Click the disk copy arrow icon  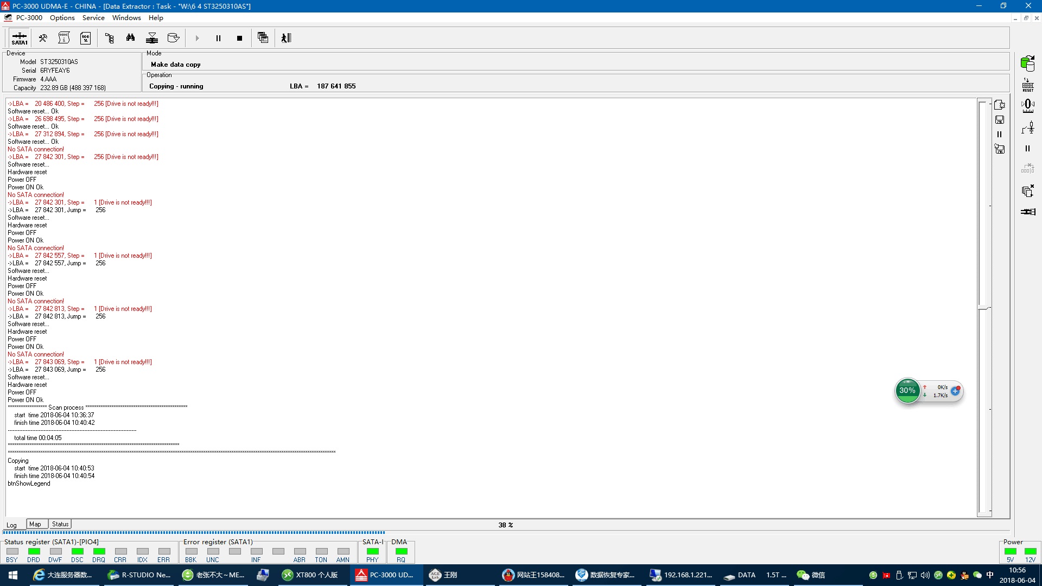point(173,38)
